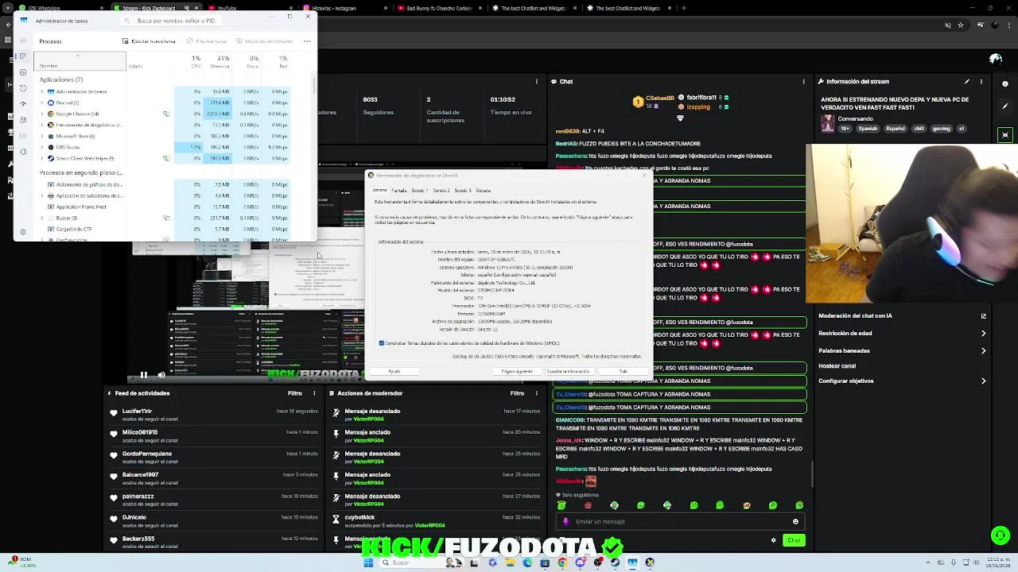Open Palabras baneadas settings
The width and height of the screenshot is (1018, 572).
pos(903,350)
